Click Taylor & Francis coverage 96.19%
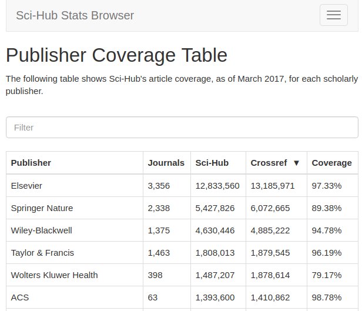Image resolution: width=362 pixels, height=311 pixels. tap(327, 253)
